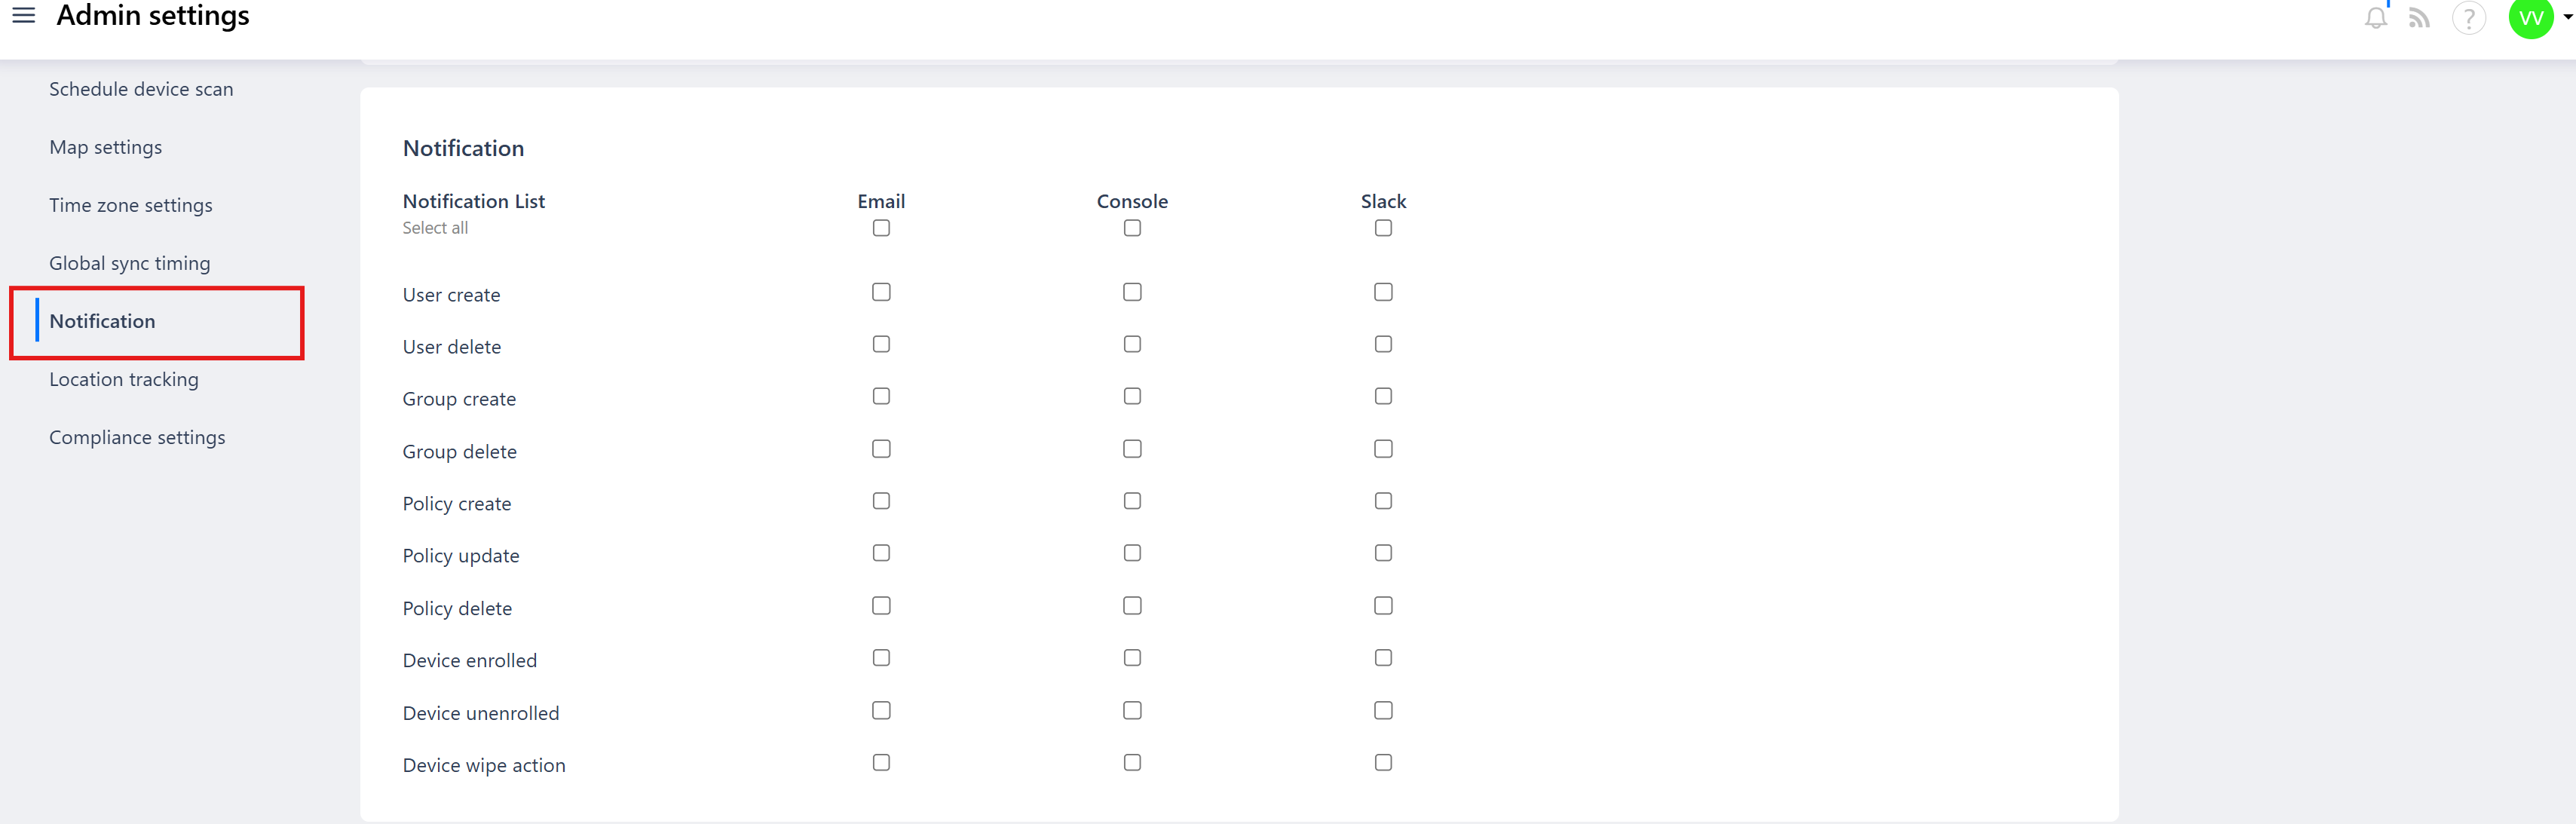
Task: Click the notification bell icon
Action: click(2375, 18)
